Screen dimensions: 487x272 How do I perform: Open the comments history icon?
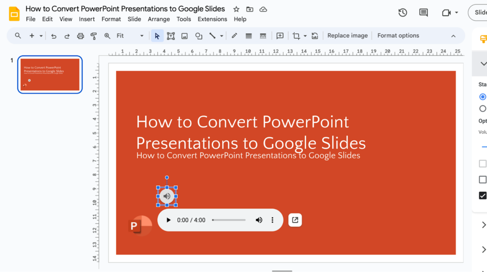[x=423, y=13]
